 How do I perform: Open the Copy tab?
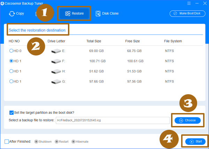pyautogui.click(x=16, y=14)
